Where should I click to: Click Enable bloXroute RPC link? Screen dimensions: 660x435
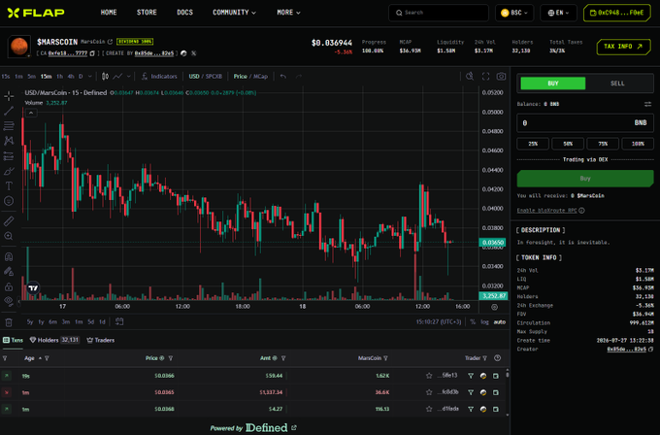coord(546,210)
